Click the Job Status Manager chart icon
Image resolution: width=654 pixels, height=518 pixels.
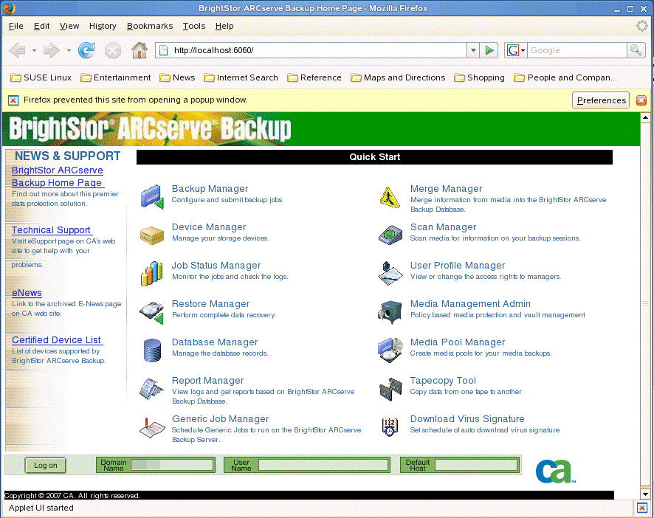pyautogui.click(x=152, y=274)
